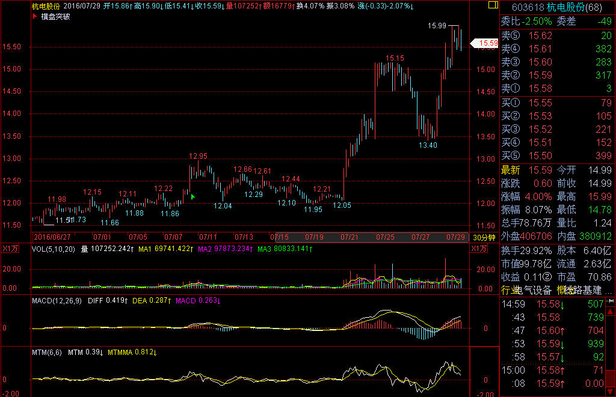Click the left X1万 volume unit label

click(10, 249)
